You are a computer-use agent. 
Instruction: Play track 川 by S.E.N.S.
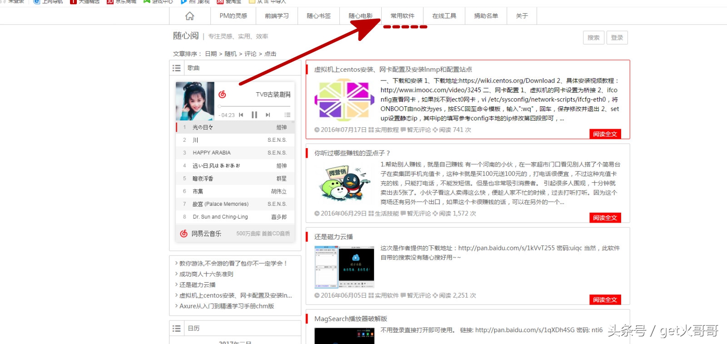235,140
